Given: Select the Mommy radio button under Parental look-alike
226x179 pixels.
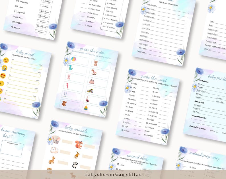Looking at the screenshot, I should pos(217,131).
